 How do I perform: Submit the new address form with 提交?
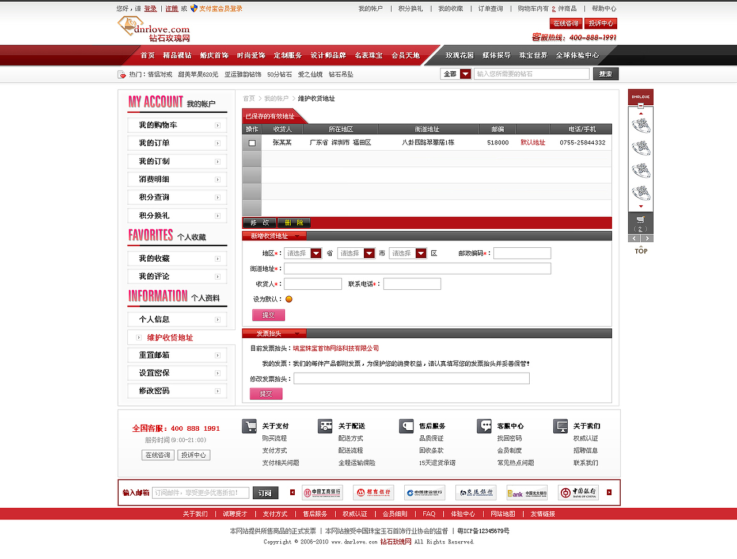[268, 315]
